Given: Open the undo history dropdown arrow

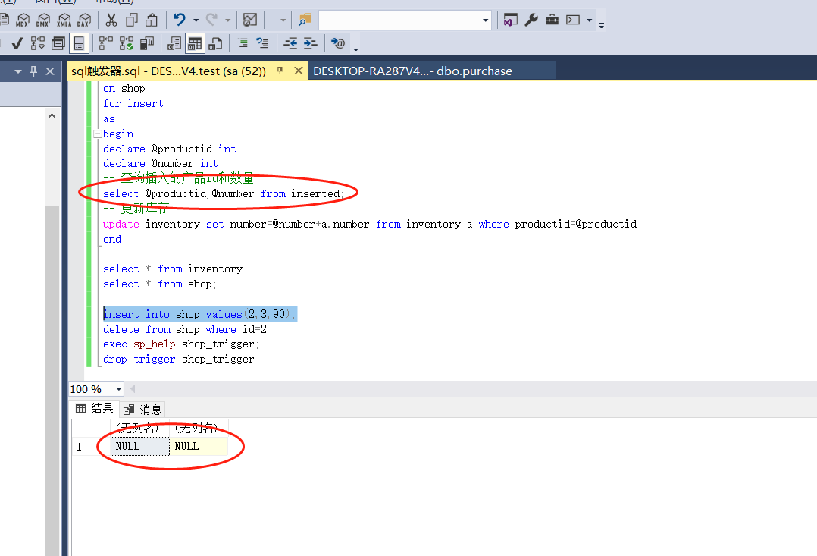Looking at the screenshot, I should tap(196, 20).
